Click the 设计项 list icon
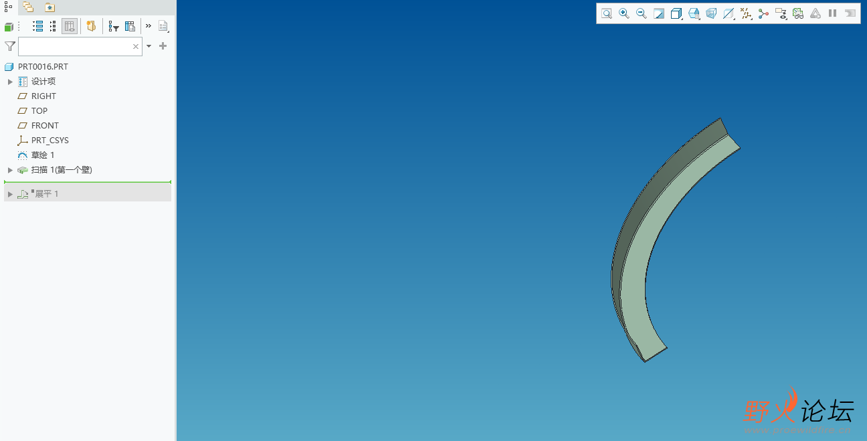Image resolution: width=867 pixels, height=441 pixels. click(23, 82)
